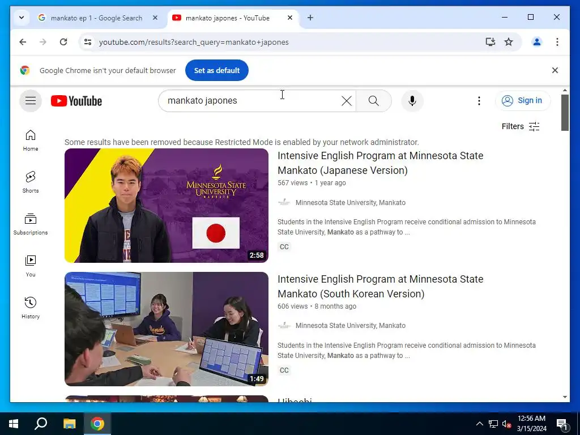Open South Korean Version video title link
This screenshot has height=435, width=580.
click(380, 286)
